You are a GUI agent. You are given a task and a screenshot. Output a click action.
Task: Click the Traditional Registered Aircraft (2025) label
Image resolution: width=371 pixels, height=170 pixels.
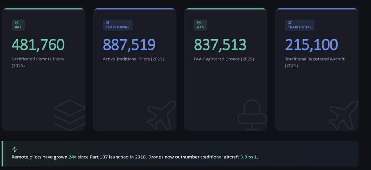(x=315, y=62)
